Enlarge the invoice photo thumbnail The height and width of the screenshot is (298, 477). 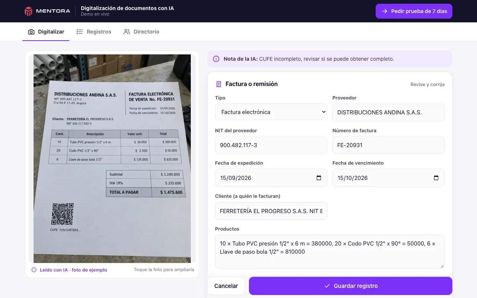(x=112, y=159)
